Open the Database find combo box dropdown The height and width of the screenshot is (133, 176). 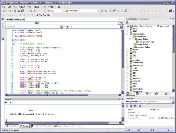[98, 11]
